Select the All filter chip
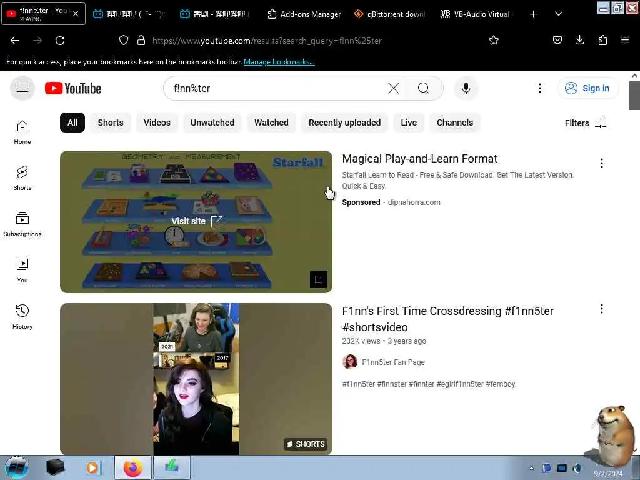 tap(72, 122)
